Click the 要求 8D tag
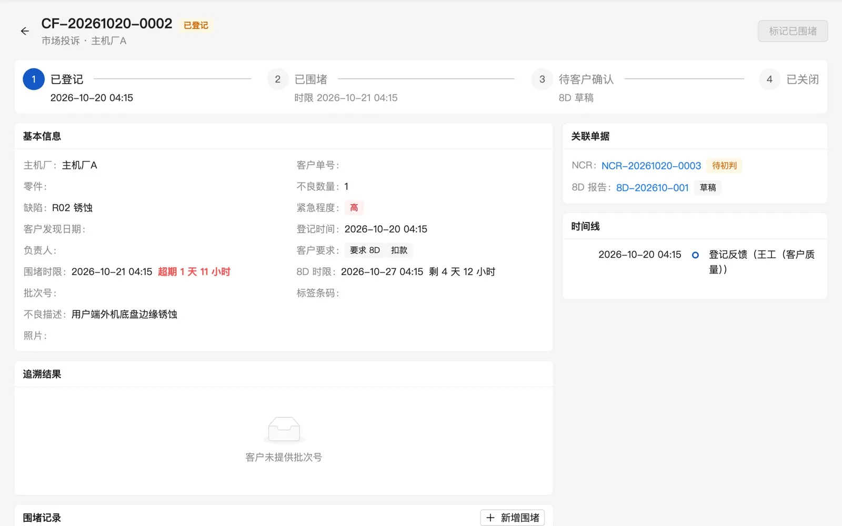The image size is (842, 526). [x=365, y=250]
